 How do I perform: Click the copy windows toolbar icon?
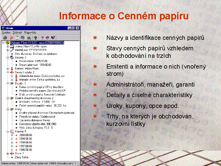[x=23, y=38]
